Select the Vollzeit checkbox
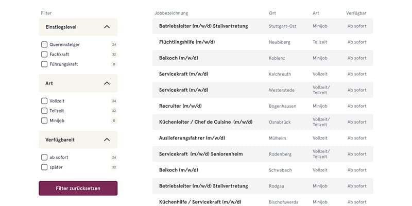 pyautogui.click(x=44, y=101)
